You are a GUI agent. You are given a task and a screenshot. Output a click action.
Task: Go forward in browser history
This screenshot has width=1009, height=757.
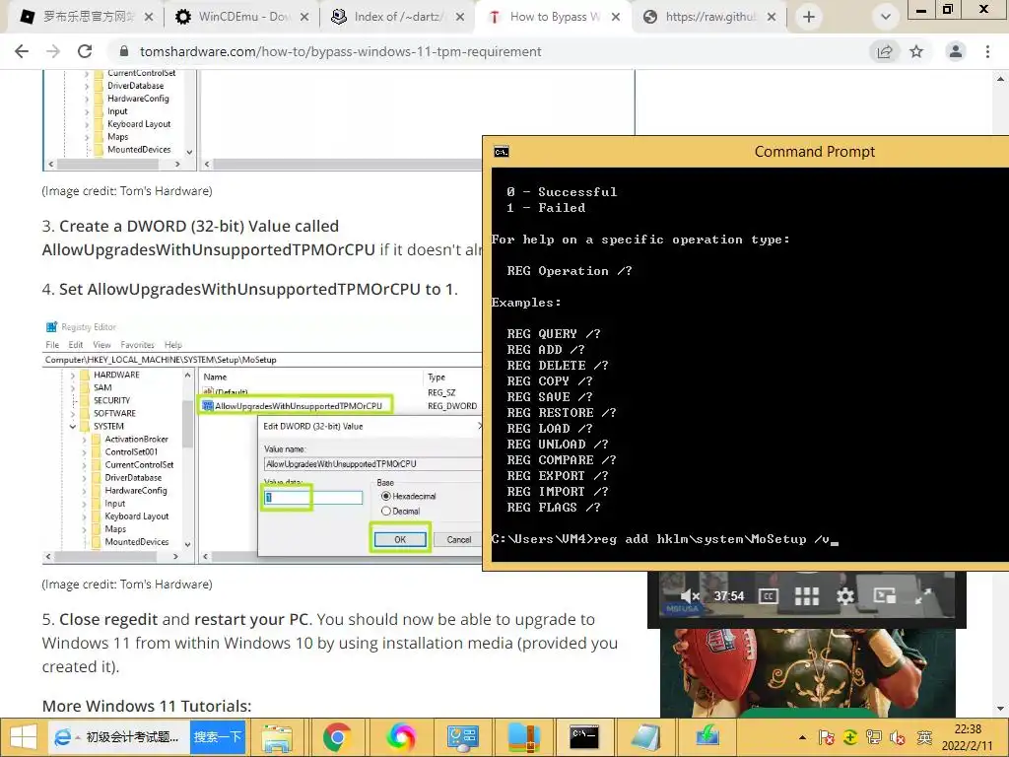coord(53,51)
